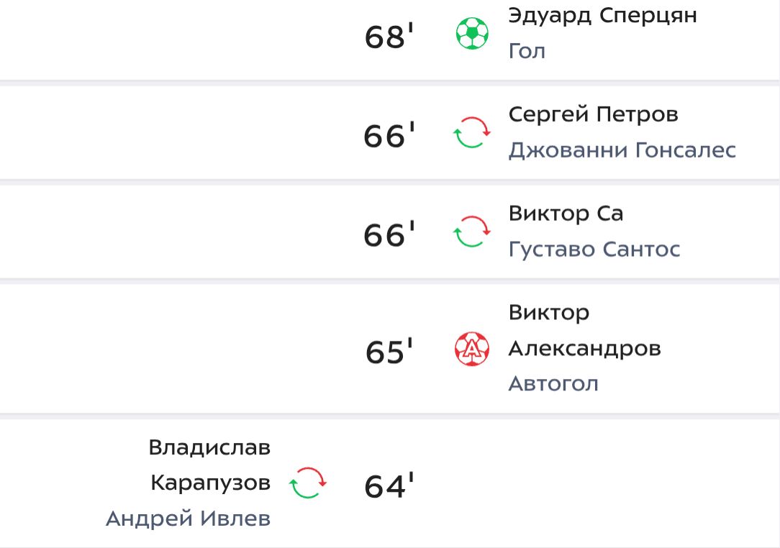Click the 68' minute marker

pos(389,36)
